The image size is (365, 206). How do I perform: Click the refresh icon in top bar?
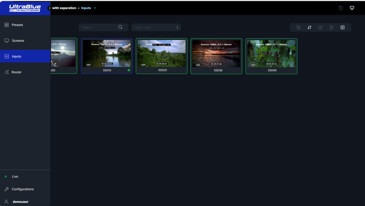click(341, 8)
